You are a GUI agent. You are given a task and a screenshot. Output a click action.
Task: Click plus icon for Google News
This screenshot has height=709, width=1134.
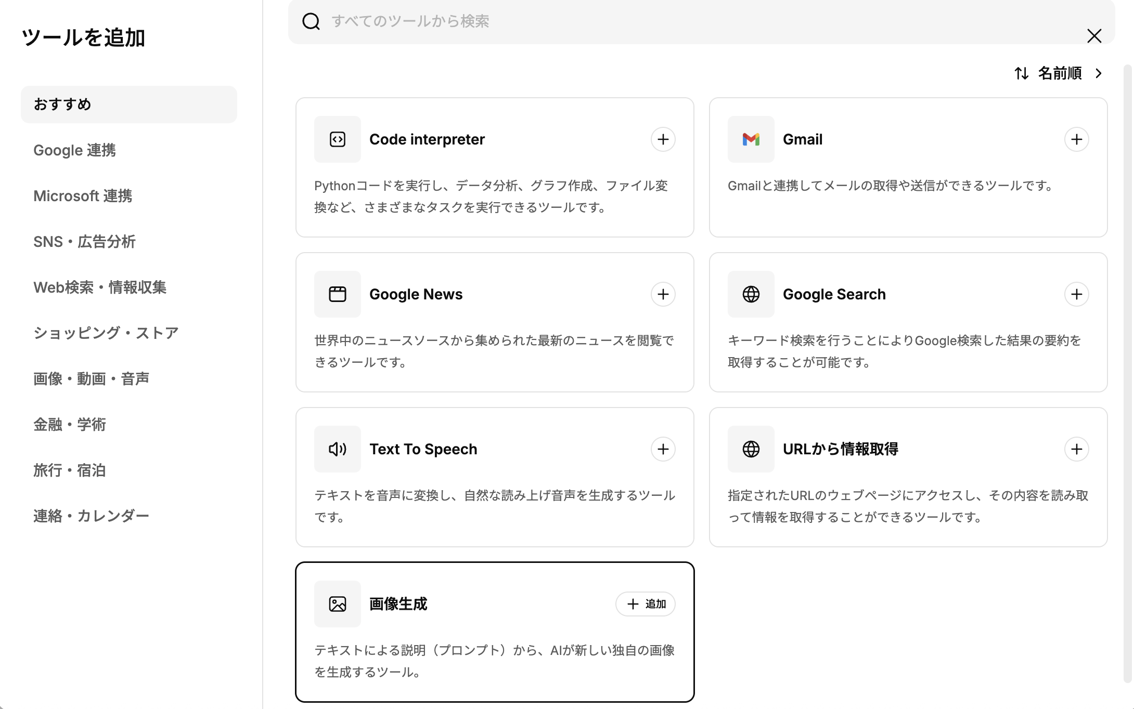coord(663,294)
